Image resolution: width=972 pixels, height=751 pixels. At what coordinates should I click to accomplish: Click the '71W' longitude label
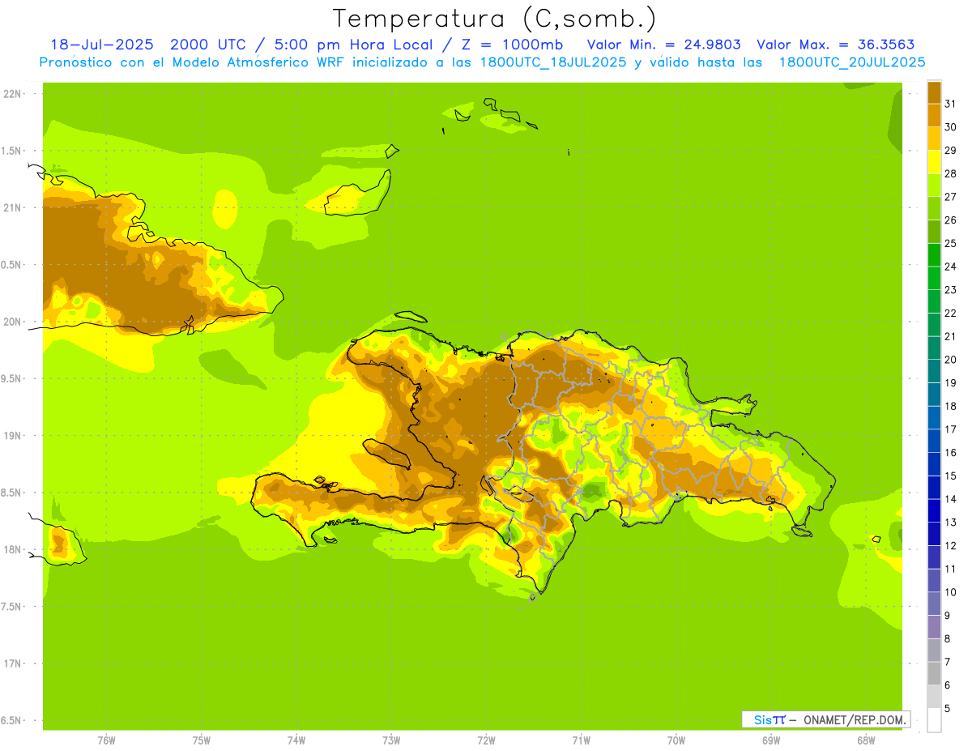click(581, 740)
